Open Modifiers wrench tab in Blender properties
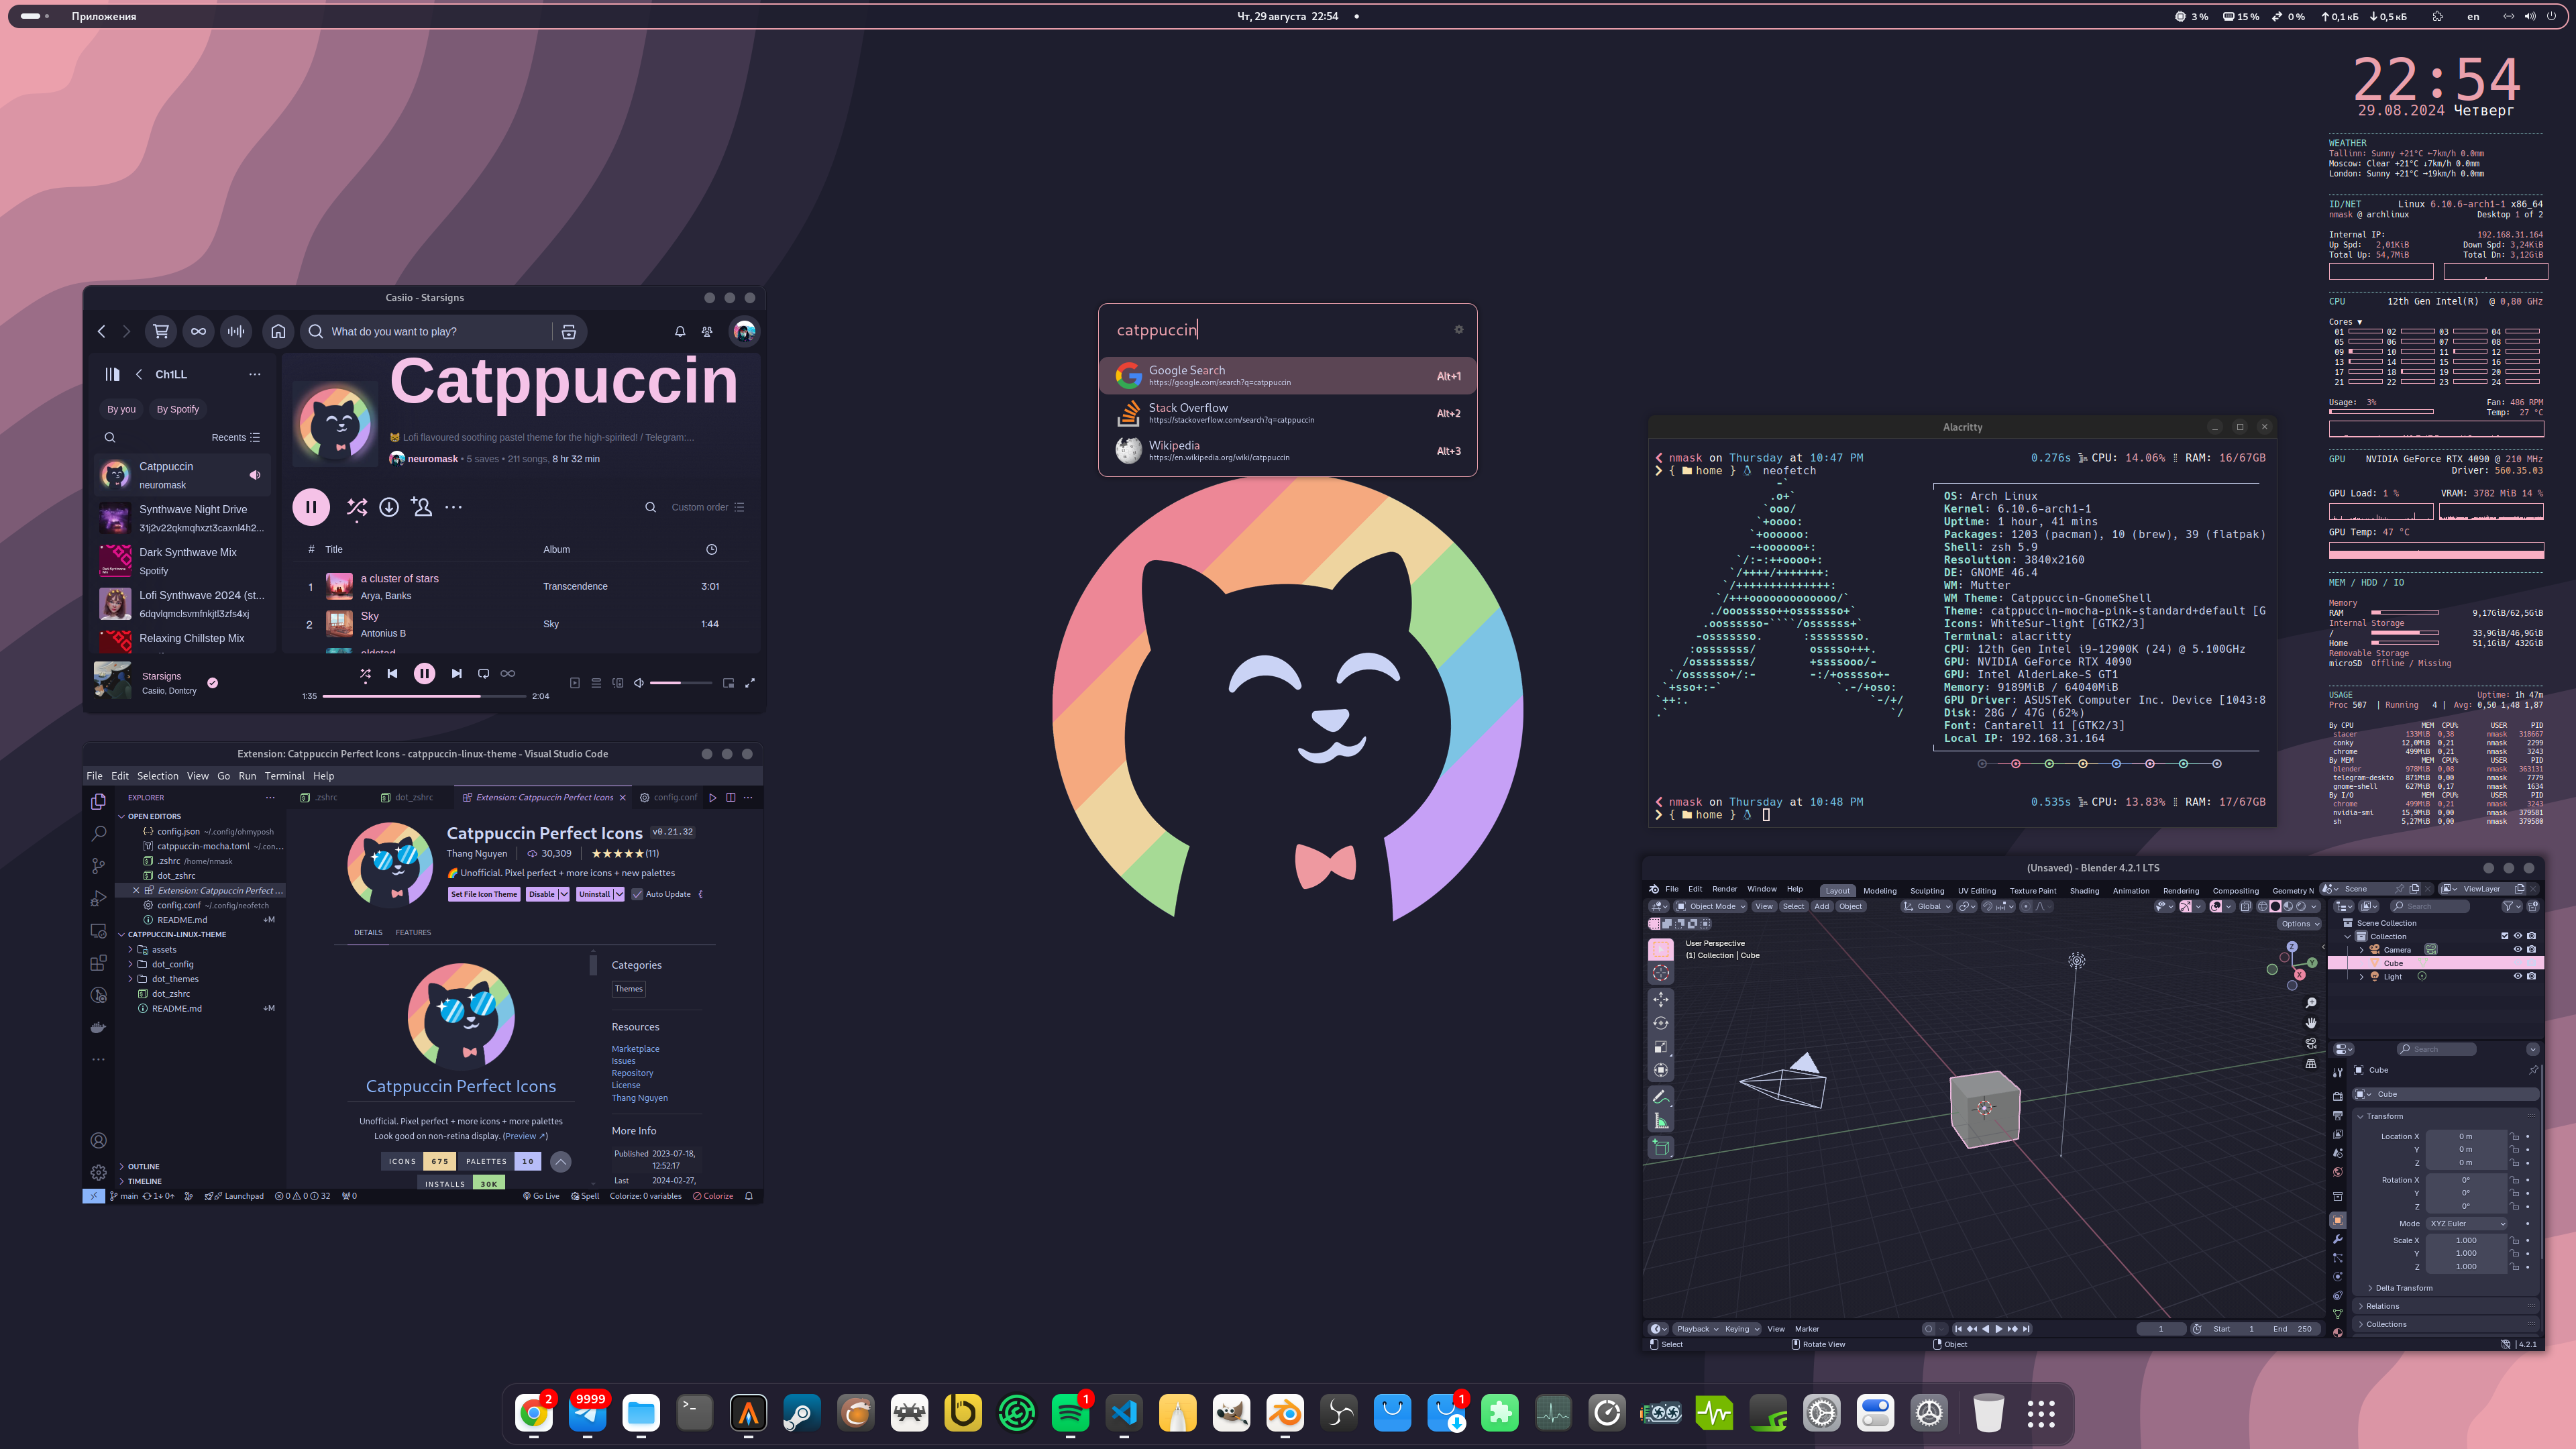2576x1449 pixels. point(2338,1239)
